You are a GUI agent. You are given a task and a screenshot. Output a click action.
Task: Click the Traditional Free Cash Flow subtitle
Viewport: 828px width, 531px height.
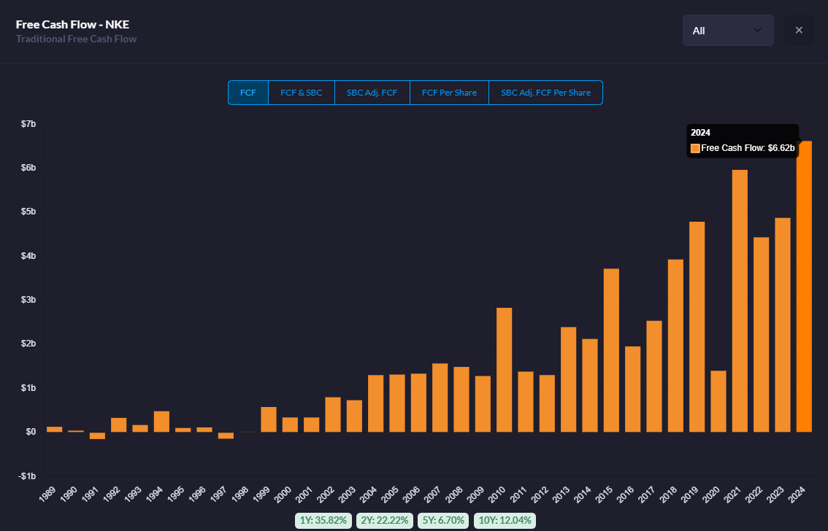click(76, 39)
